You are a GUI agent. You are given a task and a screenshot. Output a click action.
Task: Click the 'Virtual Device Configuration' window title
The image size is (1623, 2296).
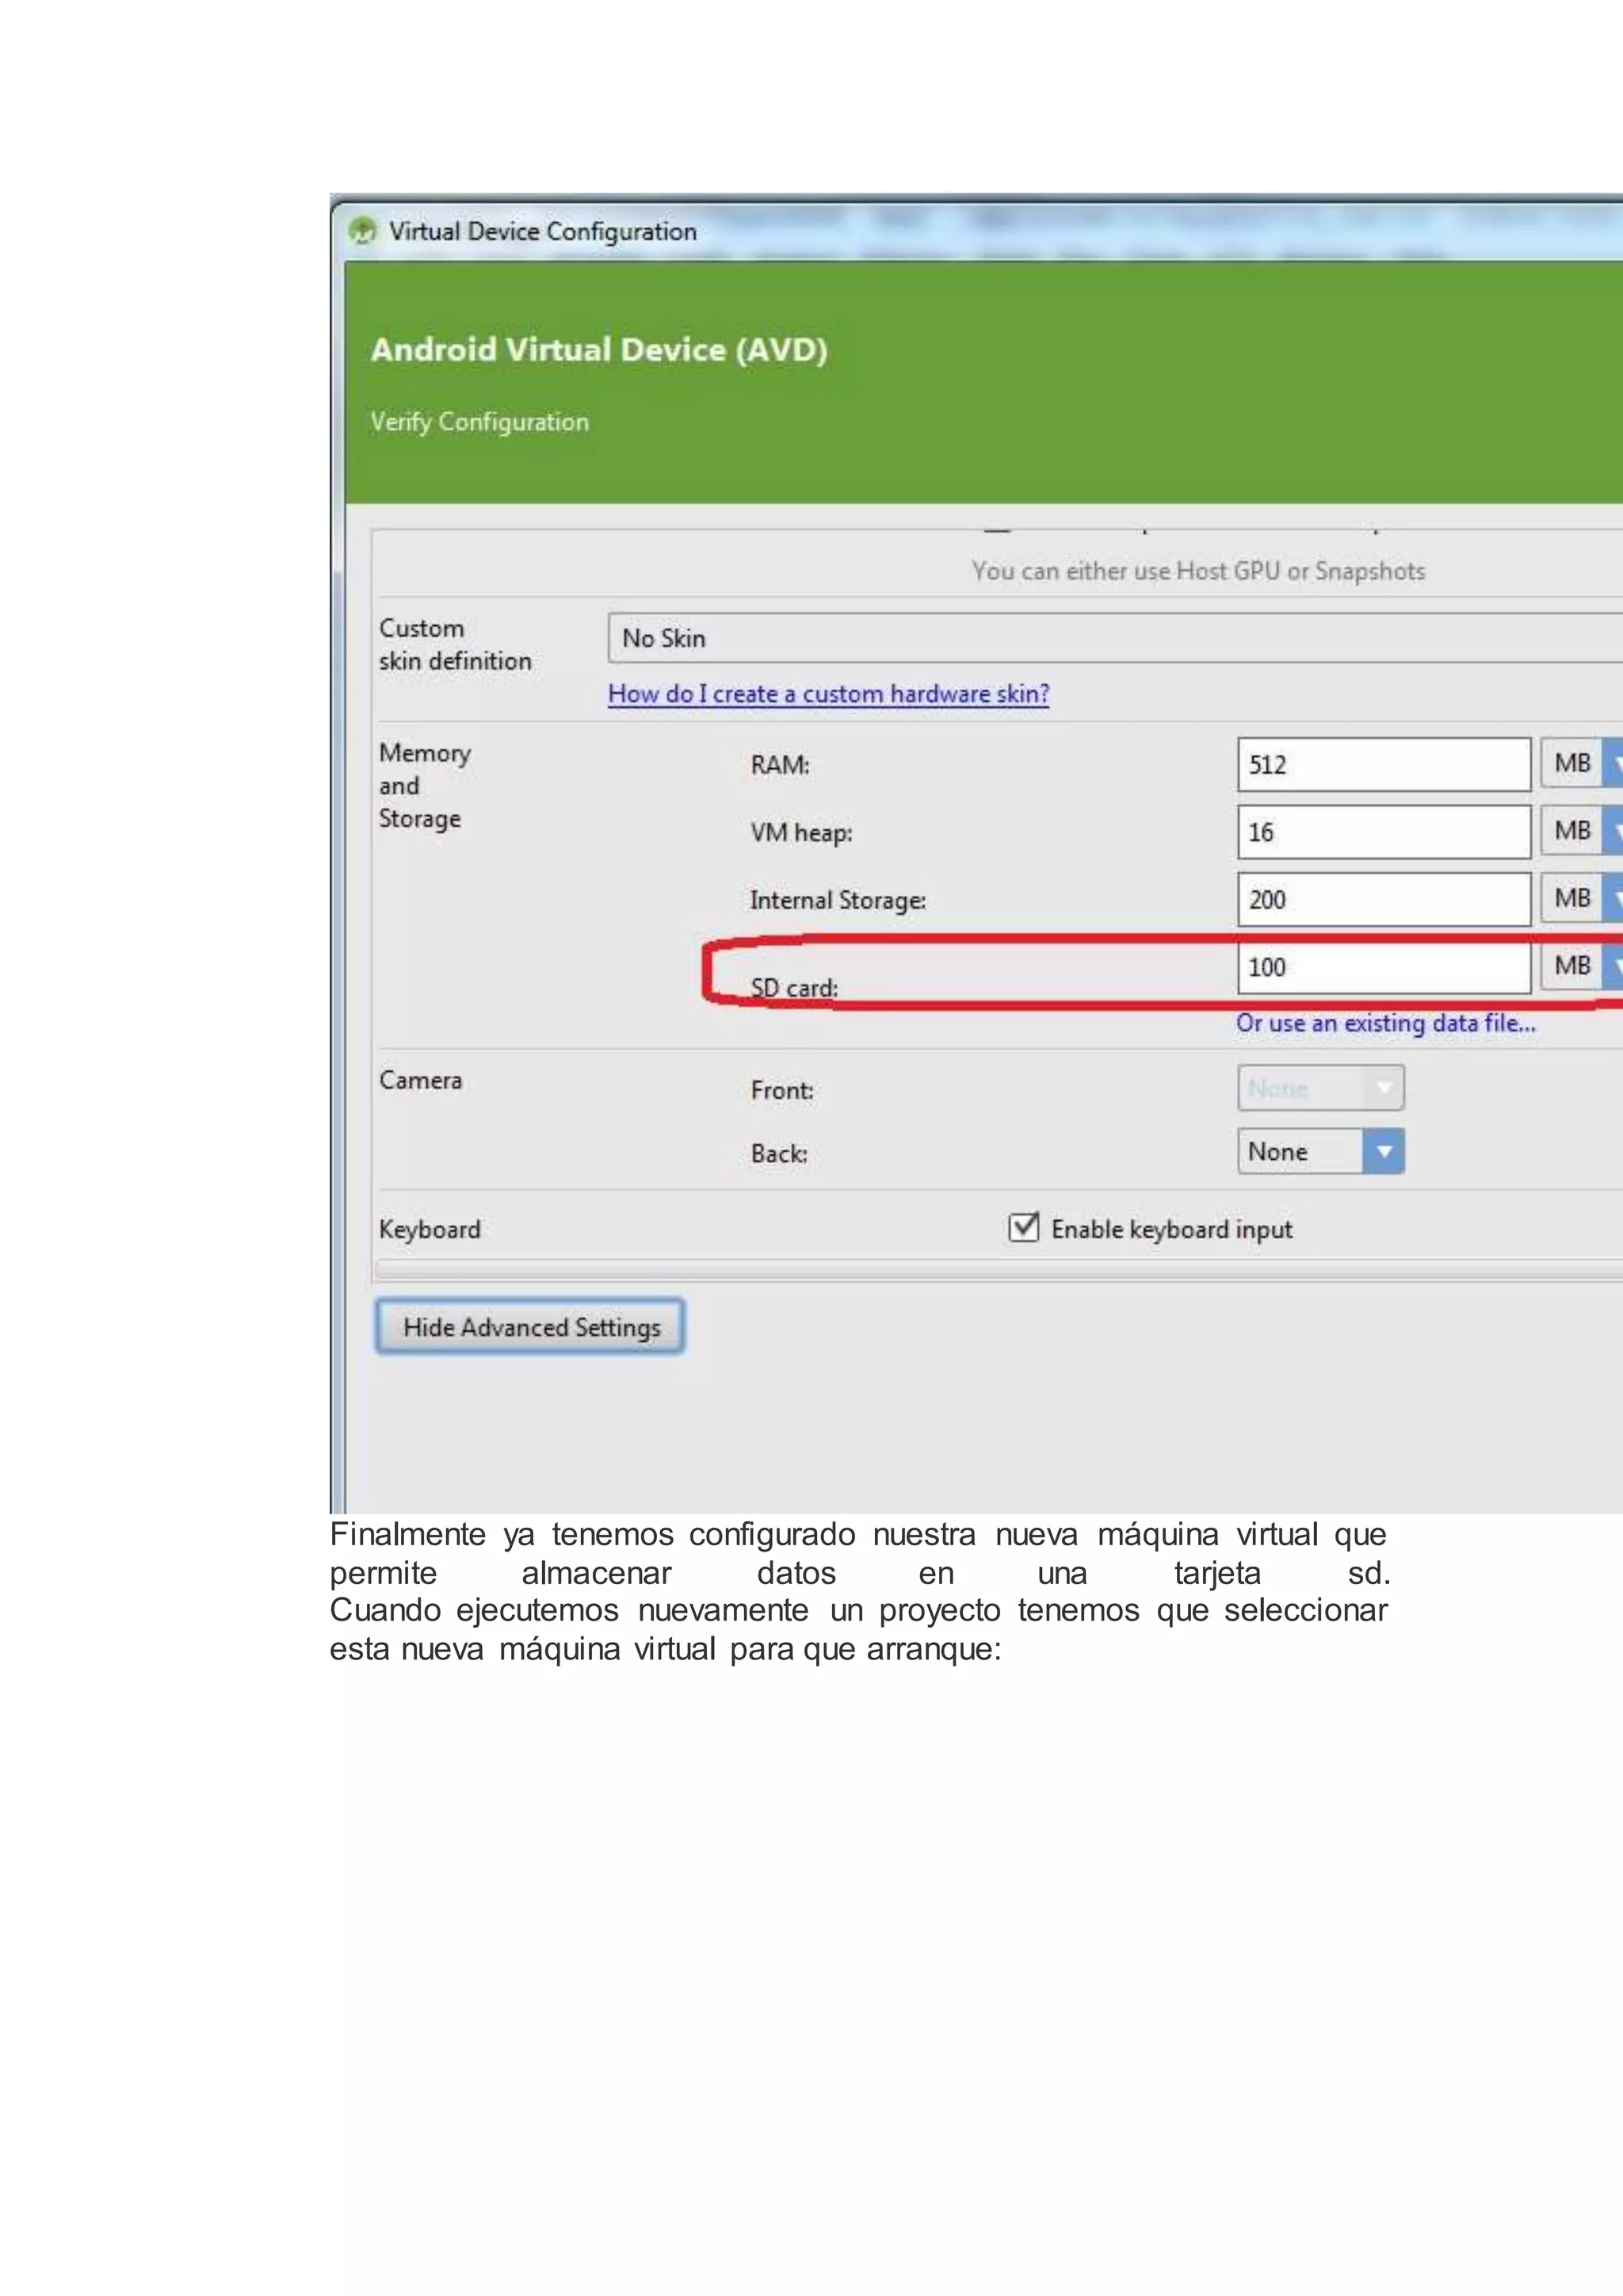(x=543, y=231)
